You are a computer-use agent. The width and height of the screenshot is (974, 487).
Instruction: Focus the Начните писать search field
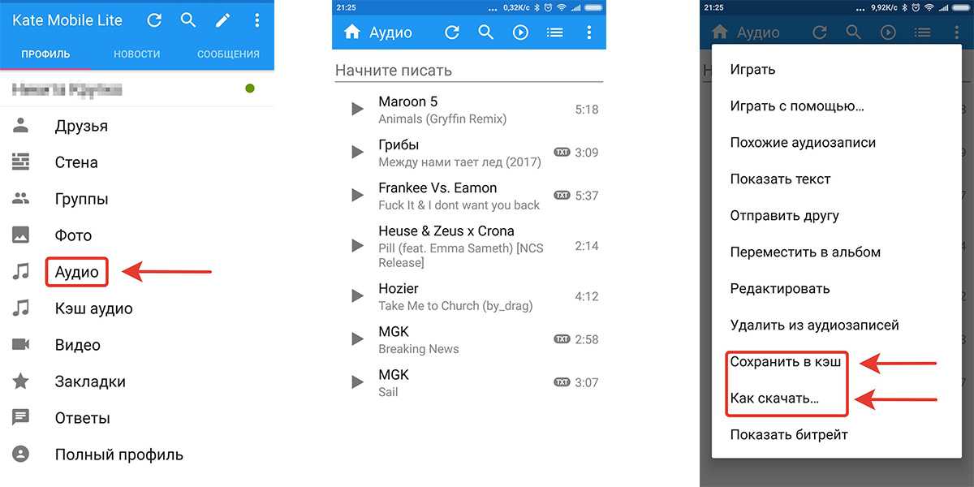(x=469, y=71)
